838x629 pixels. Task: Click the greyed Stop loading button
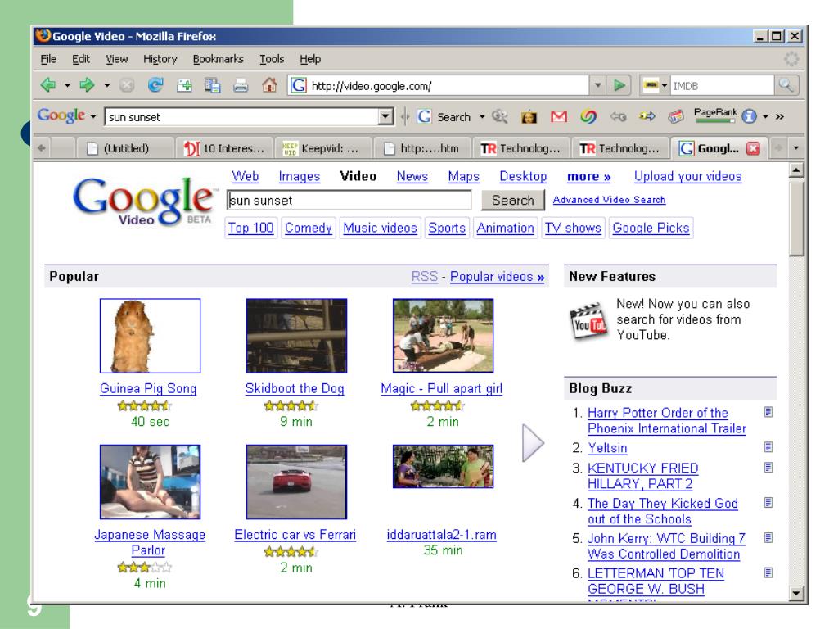pos(127,85)
